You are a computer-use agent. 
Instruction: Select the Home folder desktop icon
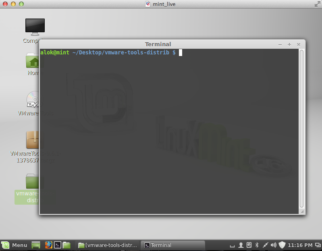(33, 61)
